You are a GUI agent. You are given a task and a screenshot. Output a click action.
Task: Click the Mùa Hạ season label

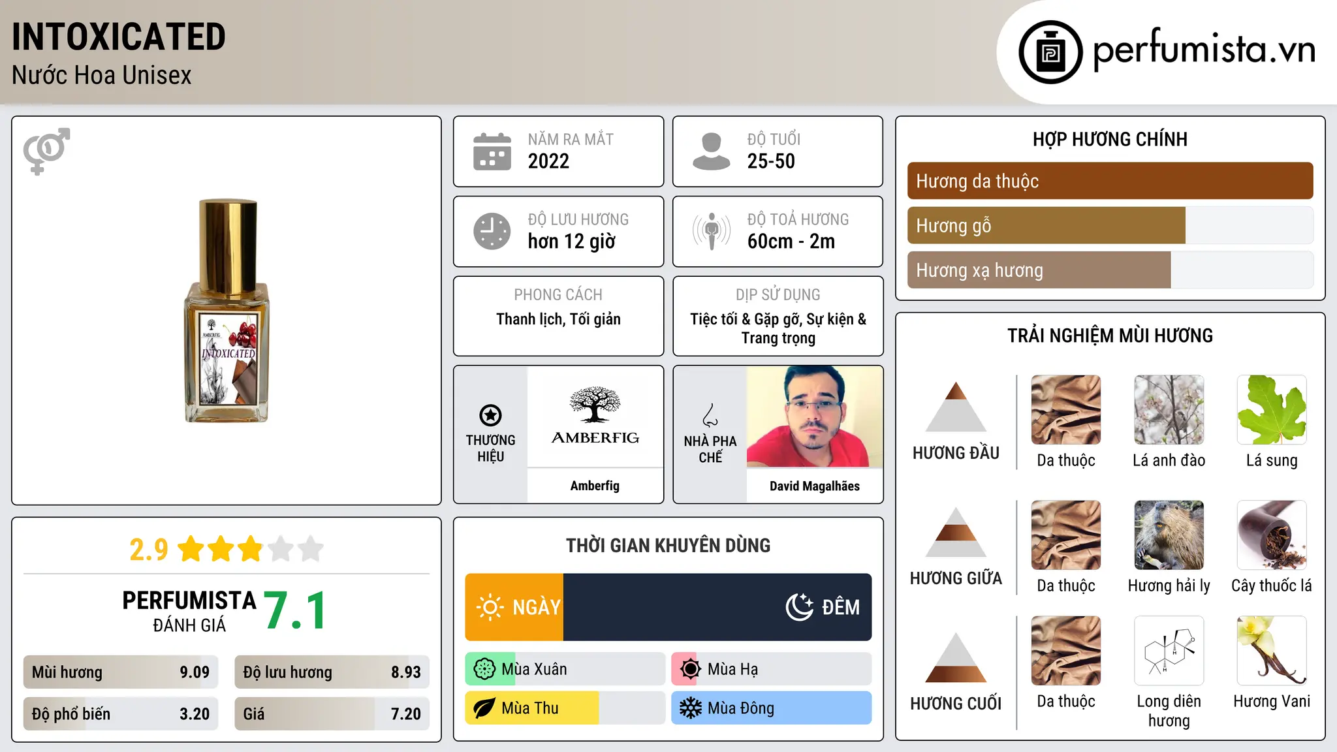click(x=732, y=669)
